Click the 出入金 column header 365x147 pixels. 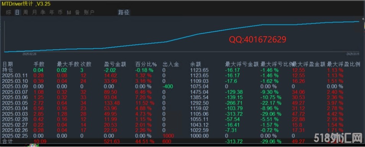[x=170, y=65]
